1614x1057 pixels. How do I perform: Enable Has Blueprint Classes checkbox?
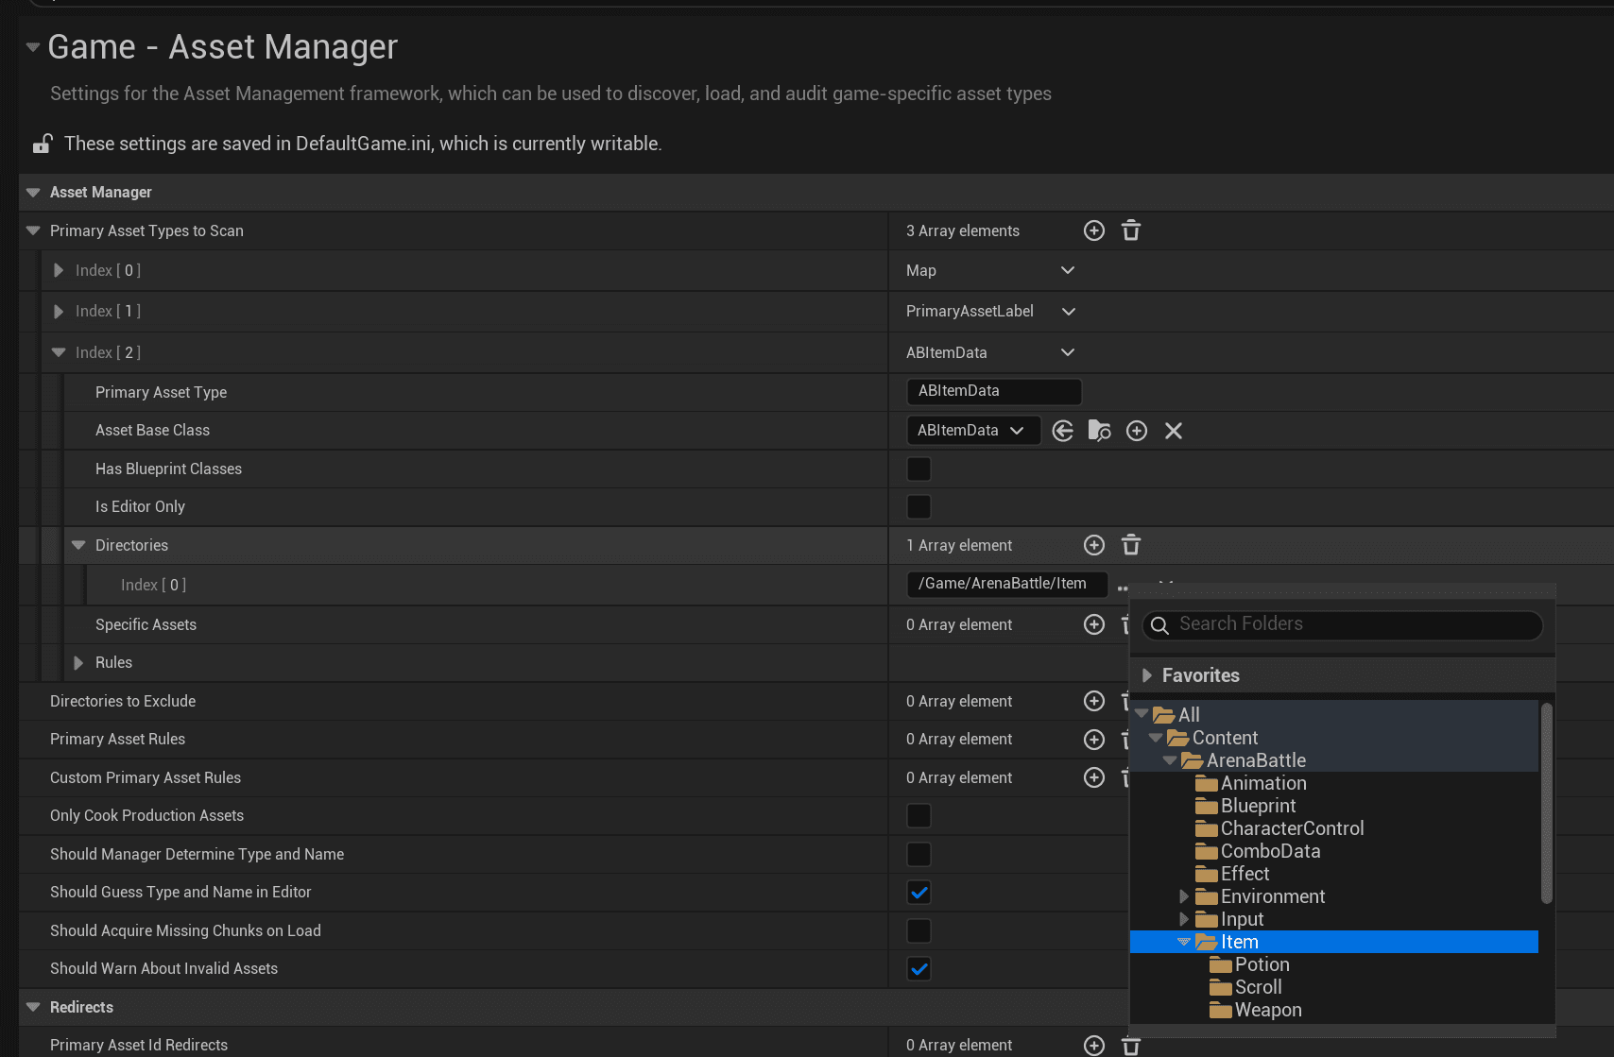coord(919,469)
